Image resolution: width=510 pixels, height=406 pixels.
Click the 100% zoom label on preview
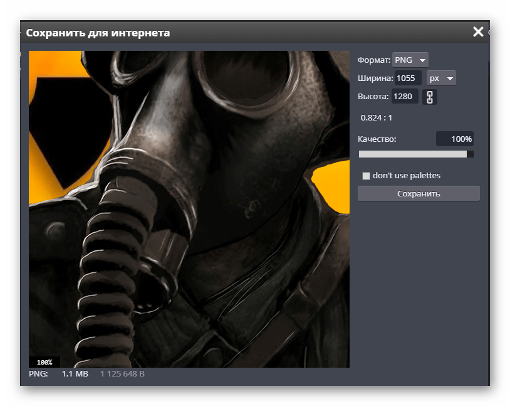[44, 362]
